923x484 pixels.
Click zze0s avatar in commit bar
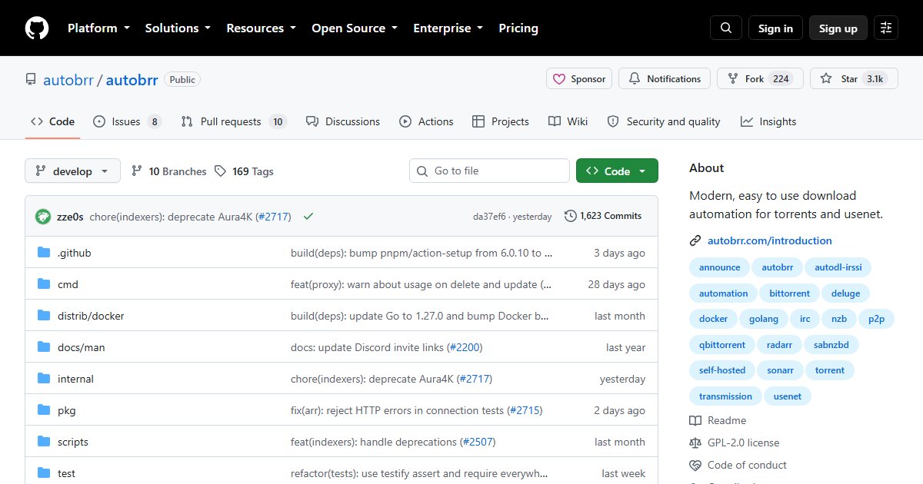click(x=43, y=217)
